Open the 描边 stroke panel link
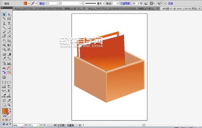The height and width of the screenshot is (128, 202). coord(42,4)
